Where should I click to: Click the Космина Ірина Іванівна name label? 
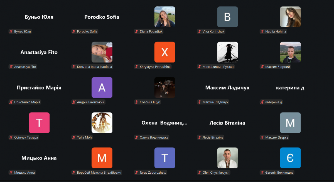point(95,67)
